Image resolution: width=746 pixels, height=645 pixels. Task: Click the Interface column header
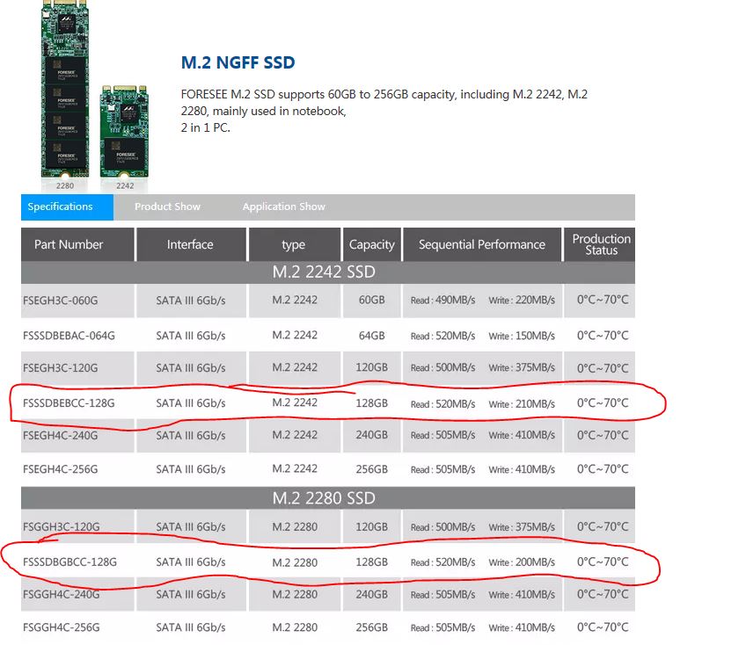(x=191, y=244)
